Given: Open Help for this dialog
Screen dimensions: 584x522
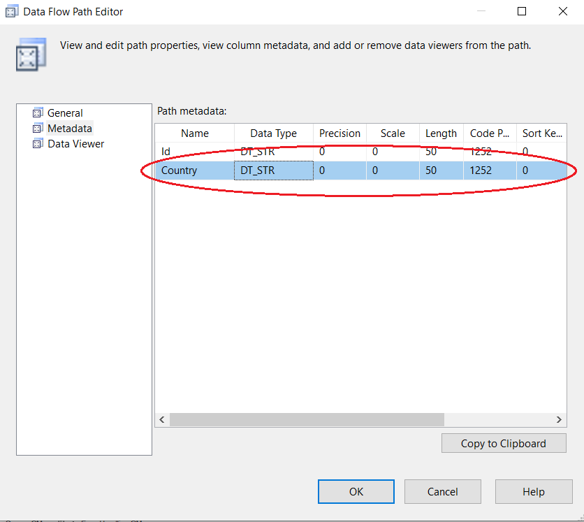Looking at the screenshot, I should pyautogui.click(x=533, y=492).
